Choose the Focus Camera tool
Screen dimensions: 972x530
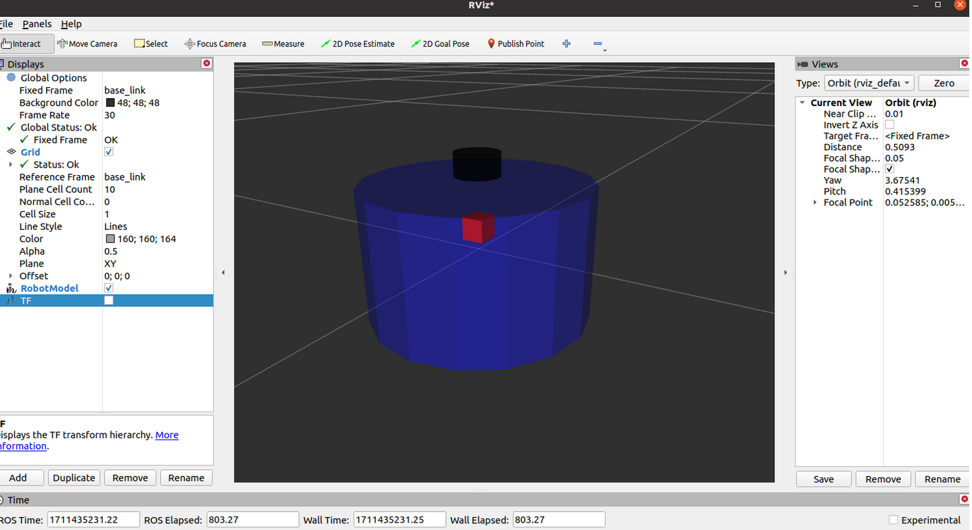click(215, 44)
